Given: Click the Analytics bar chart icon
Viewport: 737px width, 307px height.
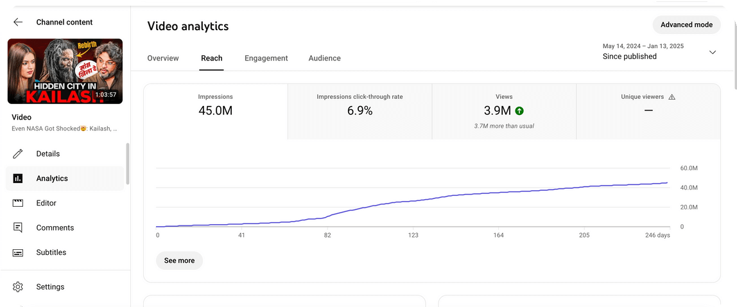Looking at the screenshot, I should pyautogui.click(x=18, y=179).
